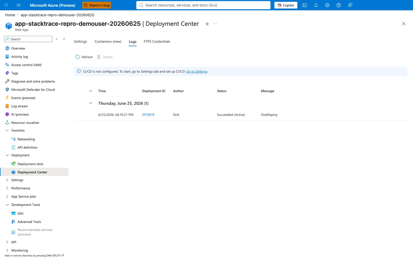Click the Refresh icon in Logs toolbar
Viewport: 413px width, 258px height.
tap(77, 57)
